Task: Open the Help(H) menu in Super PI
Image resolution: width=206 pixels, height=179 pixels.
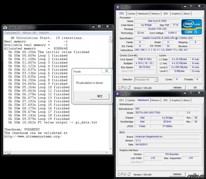Action: click(x=44, y=33)
